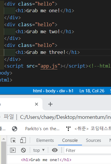Switch to the Sources tab
The image size is (111, 164).
point(93,140)
